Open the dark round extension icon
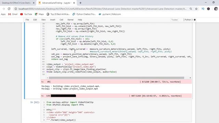This screenshot has width=219, height=123. [x=208, y=9]
